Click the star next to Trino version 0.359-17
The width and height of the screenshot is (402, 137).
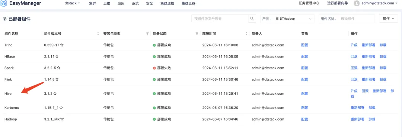click(x=62, y=45)
